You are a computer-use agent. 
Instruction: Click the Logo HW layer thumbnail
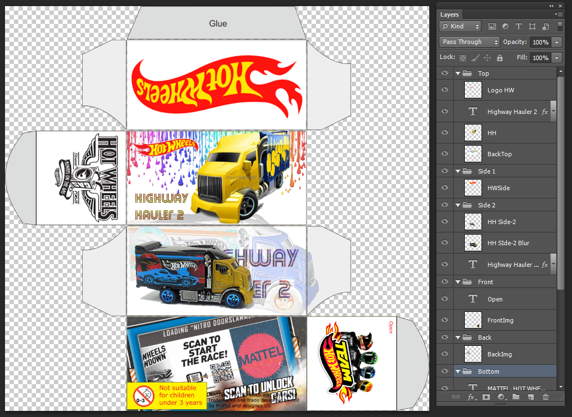tap(473, 90)
